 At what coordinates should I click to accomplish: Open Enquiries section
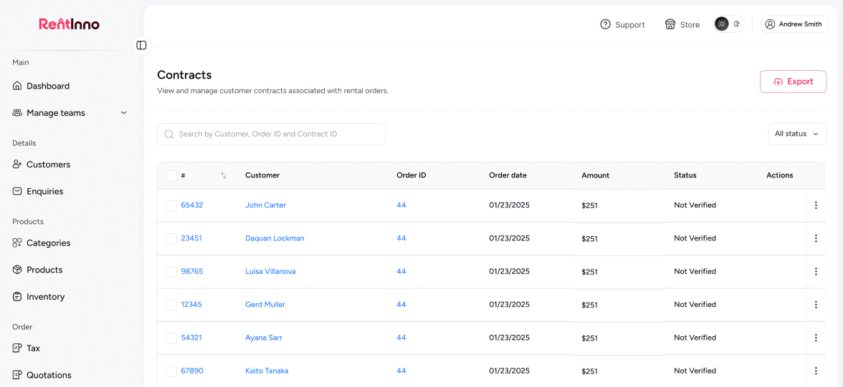click(44, 191)
